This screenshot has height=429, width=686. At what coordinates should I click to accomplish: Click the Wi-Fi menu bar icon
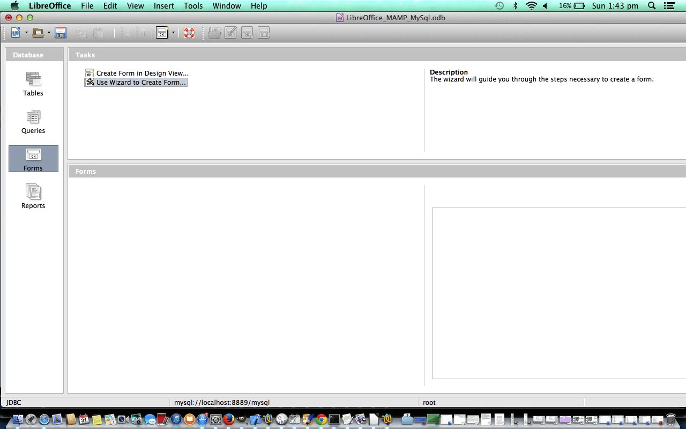[531, 6]
